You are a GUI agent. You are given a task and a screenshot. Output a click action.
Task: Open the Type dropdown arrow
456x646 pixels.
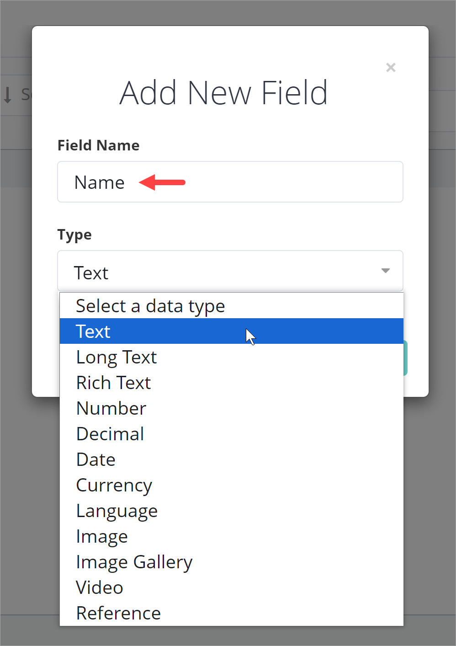(385, 271)
